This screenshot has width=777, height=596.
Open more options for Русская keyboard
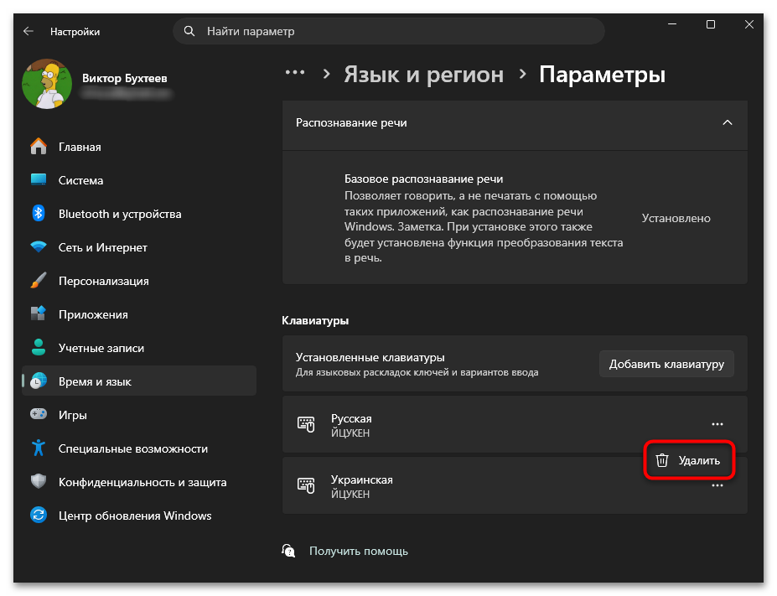(x=717, y=425)
